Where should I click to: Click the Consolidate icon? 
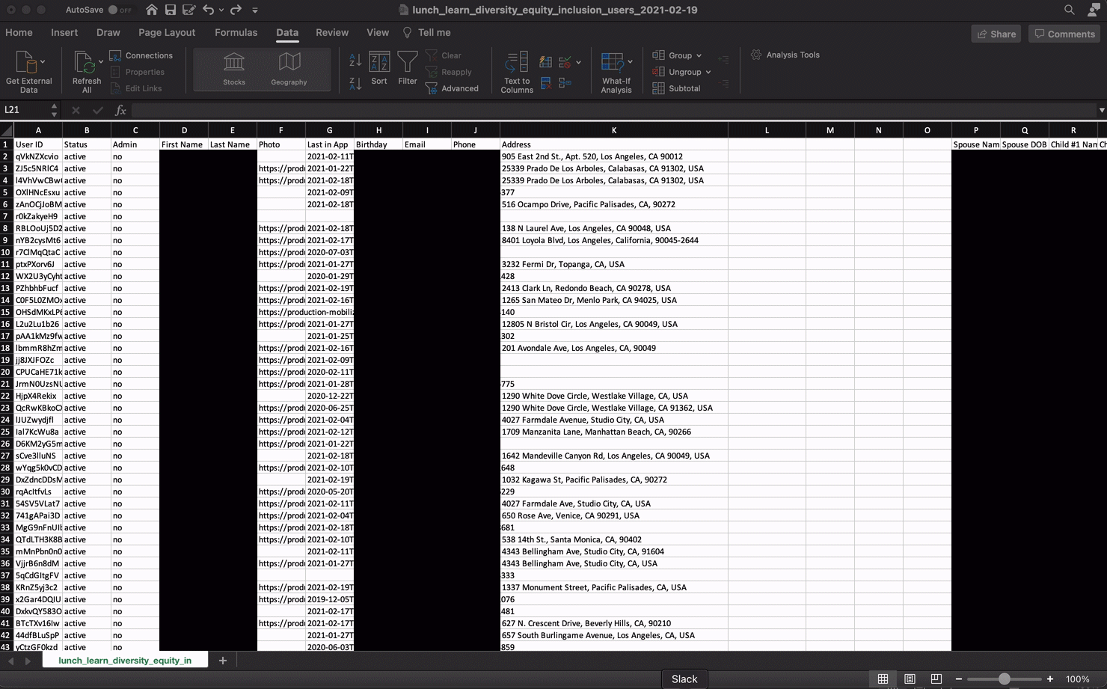[x=565, y=83]
